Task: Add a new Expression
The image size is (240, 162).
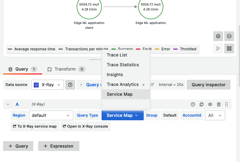Action: [x=59, y=146]
